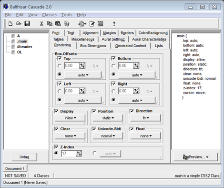
Task: Disable the Direction property checkbox
Action: pyautogui.click(x=132, y=111)
